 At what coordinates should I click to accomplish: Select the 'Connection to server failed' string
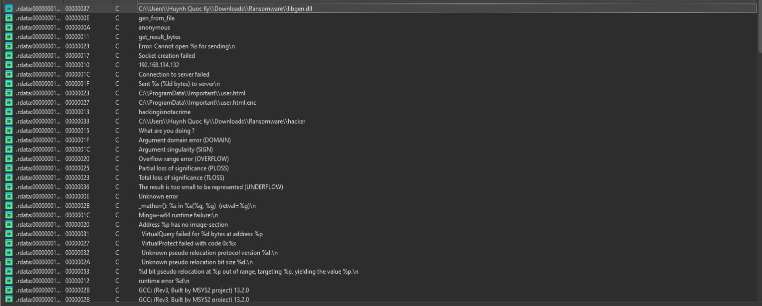pos(174,74)
